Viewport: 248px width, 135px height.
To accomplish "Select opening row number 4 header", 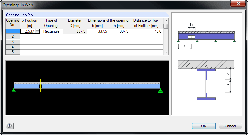I will 13,47.
